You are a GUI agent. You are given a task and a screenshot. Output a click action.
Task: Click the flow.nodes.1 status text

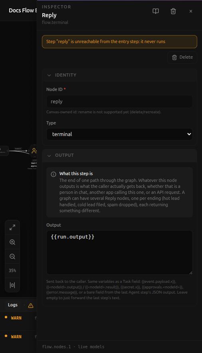point(57,347)
